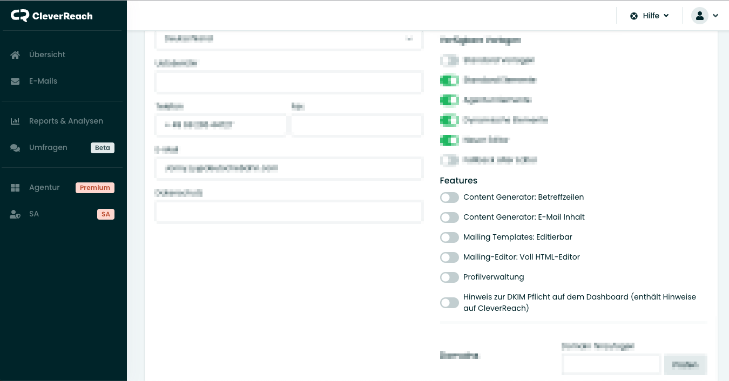Enable the Profilverwaltung feature toggle

(449, 277)
